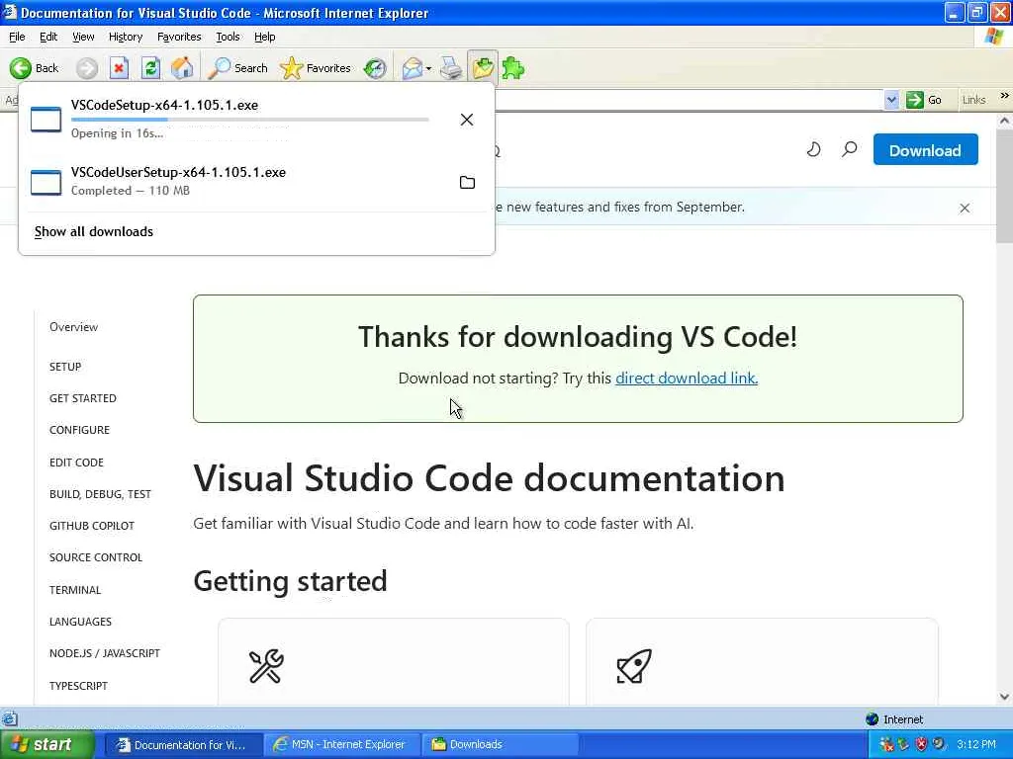Open the Help menu
Screen dimensions: 1013x759
coord(264,37)
